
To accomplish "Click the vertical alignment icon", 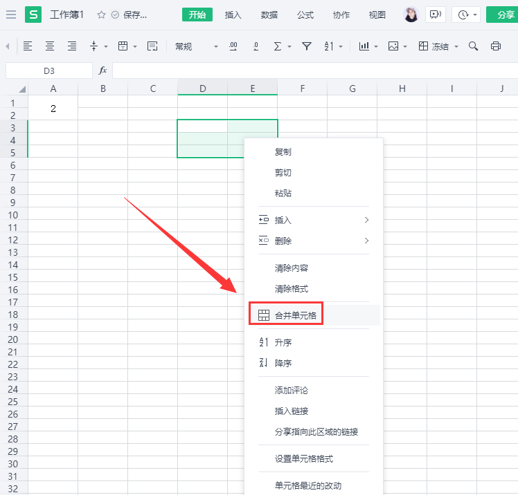I will [x=93, y=46].
